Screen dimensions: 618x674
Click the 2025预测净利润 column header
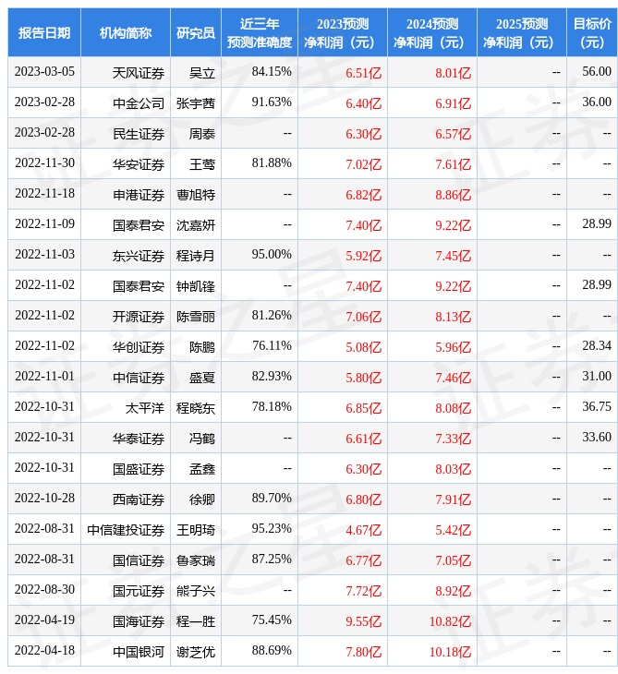click(522, 32)
